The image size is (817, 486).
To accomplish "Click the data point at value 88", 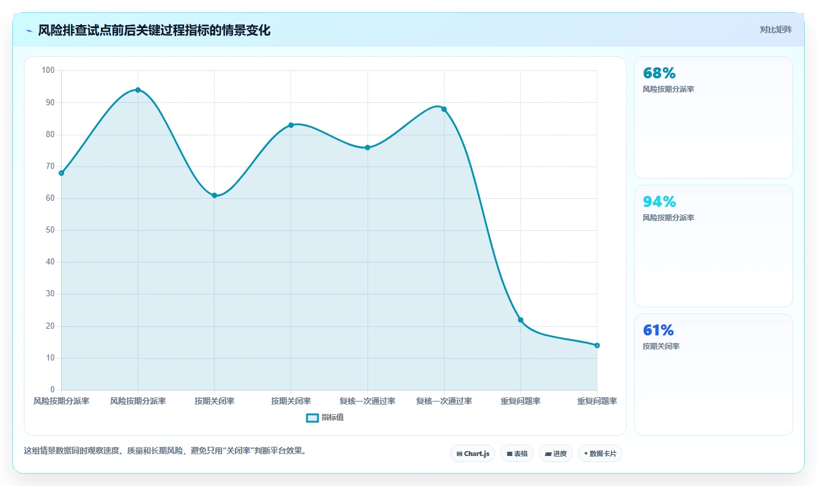I will [x=444, y=109].
